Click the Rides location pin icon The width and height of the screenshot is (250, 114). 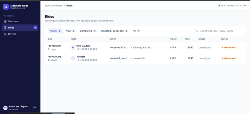point(5,28)
